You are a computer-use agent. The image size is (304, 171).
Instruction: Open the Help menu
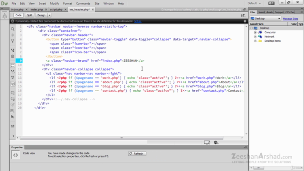[121, 3]
